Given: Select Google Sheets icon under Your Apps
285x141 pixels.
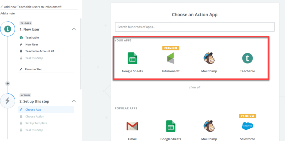Looking at the screenshot, I should [x=132, y=58].
